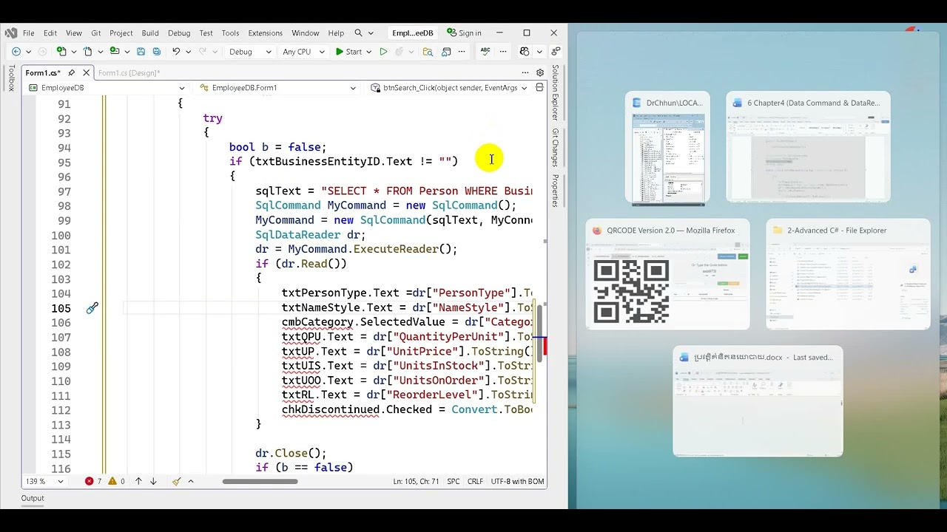947x532 pixels.
Task: Select the DrChhun\LOCA window thumbnail
Action: [667, 148]
